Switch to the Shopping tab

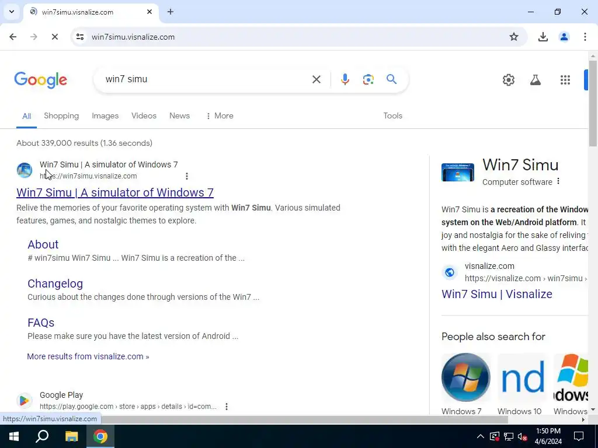pyautogui.click(x=61, y=116)
